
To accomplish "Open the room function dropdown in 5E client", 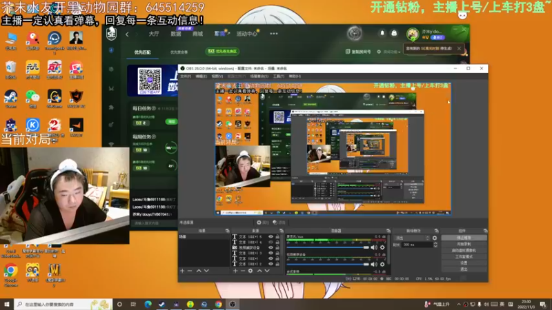I will 388,52.
